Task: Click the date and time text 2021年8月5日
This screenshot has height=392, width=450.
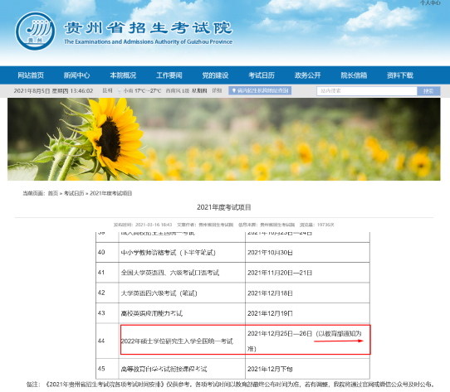Action: click(32, 91)
